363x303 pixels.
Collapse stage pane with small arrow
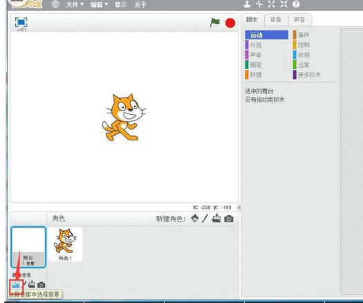239,208
